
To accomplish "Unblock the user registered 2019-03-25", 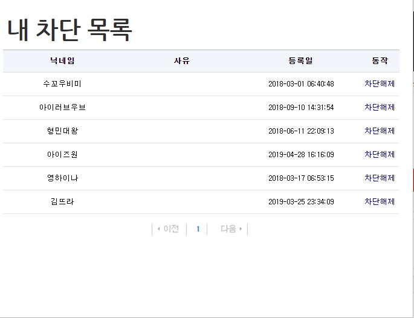I will click(x=379, y=201).
